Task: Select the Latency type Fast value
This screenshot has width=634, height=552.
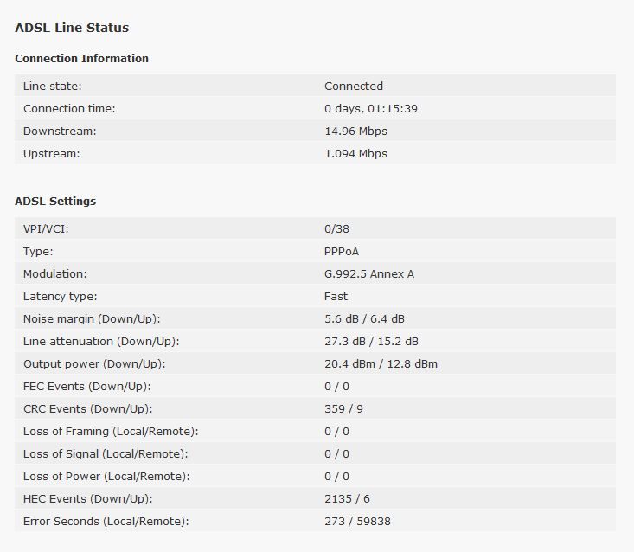Action: point(336,297)
